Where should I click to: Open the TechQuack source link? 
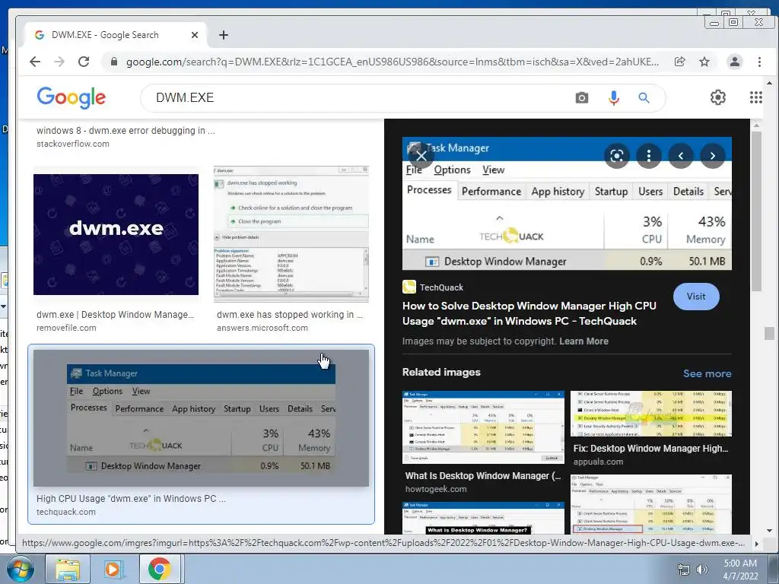point(433,287)
